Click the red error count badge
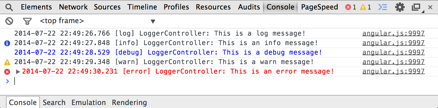 point(351,7)
